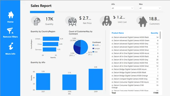The image size is (170, 96).
Task: Open the Mes dropdown filter
Action: coord(150,8)
